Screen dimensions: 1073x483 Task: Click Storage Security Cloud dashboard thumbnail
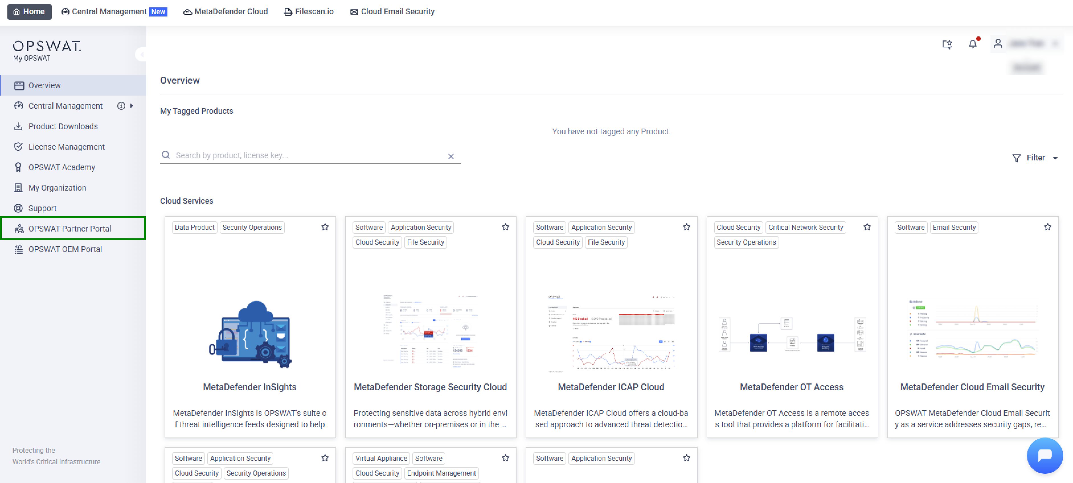(430, 331)
